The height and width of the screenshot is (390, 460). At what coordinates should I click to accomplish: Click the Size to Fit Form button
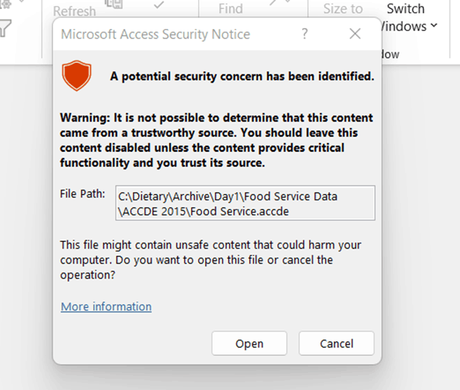[343, 8]
